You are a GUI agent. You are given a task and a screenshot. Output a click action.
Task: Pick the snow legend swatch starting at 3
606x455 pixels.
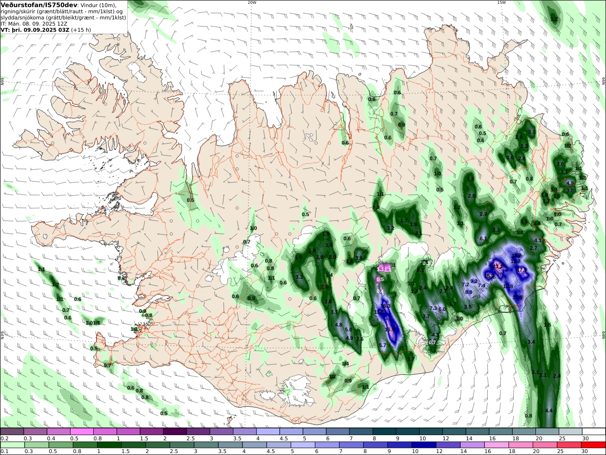(222, 432)
